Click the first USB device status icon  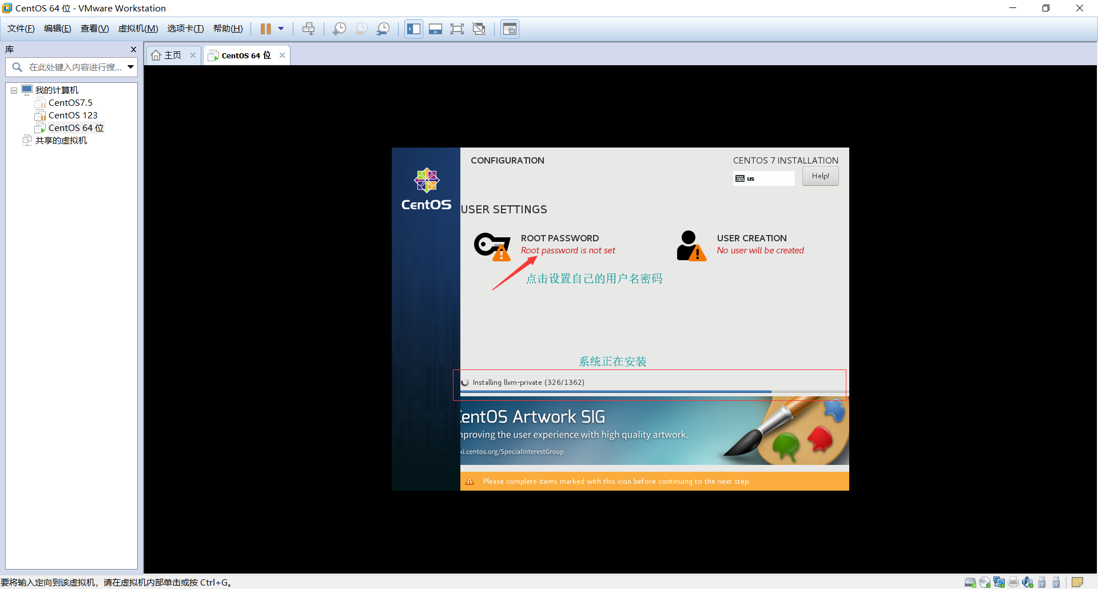[1042, 582]
